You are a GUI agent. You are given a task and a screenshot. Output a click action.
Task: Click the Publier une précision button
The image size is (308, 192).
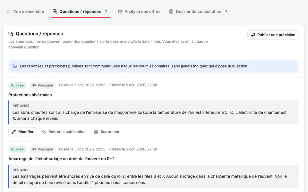(x=273, y=35)
